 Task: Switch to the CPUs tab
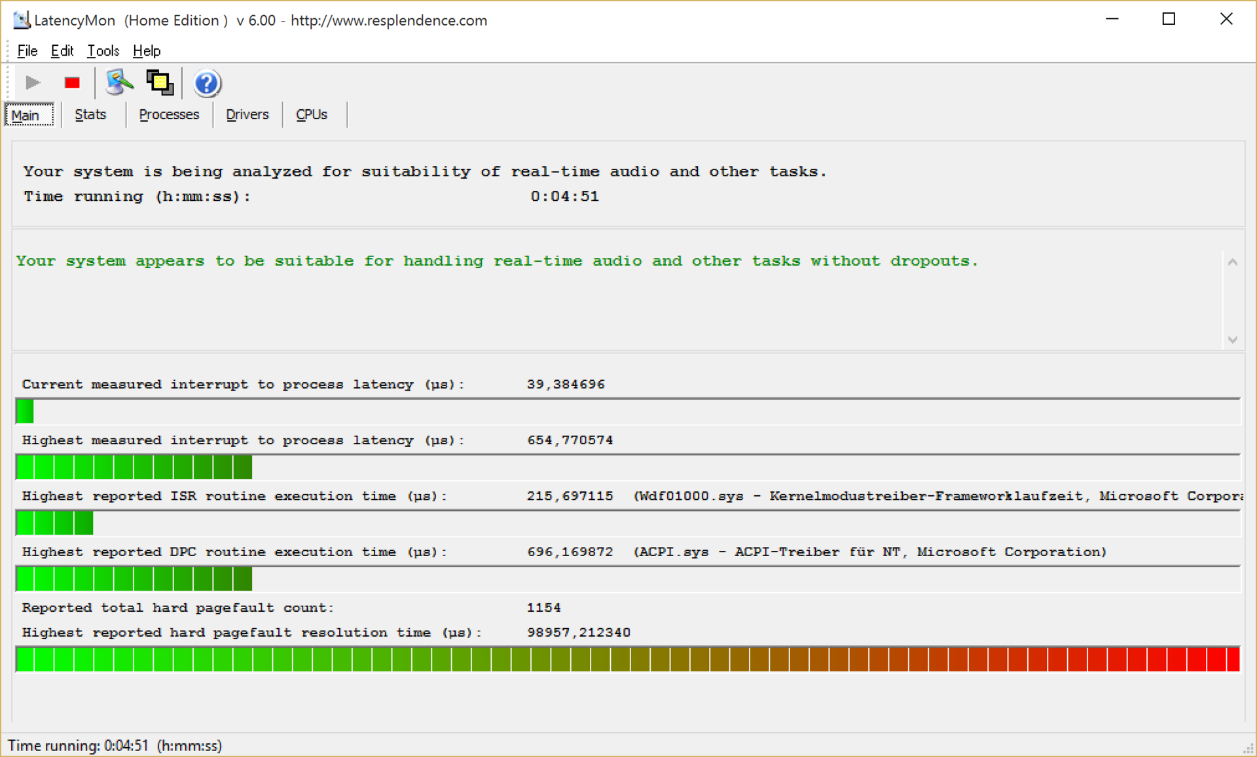(311, 114)
